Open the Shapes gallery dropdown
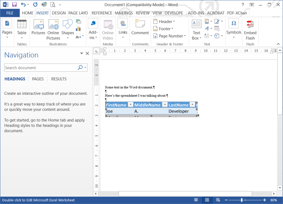 tap(68, 38)
